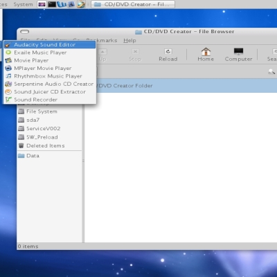
Task: Click the green Exaile icon
Action: (x=8, y=53)
